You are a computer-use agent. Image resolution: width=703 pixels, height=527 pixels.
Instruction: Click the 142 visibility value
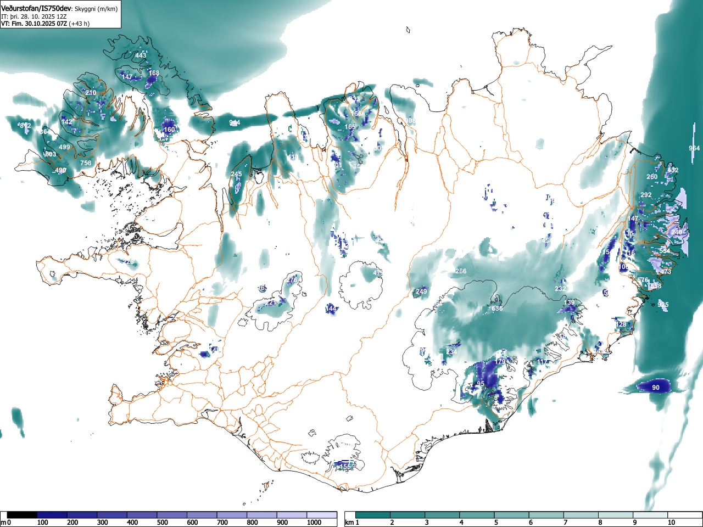pos(66,122)
